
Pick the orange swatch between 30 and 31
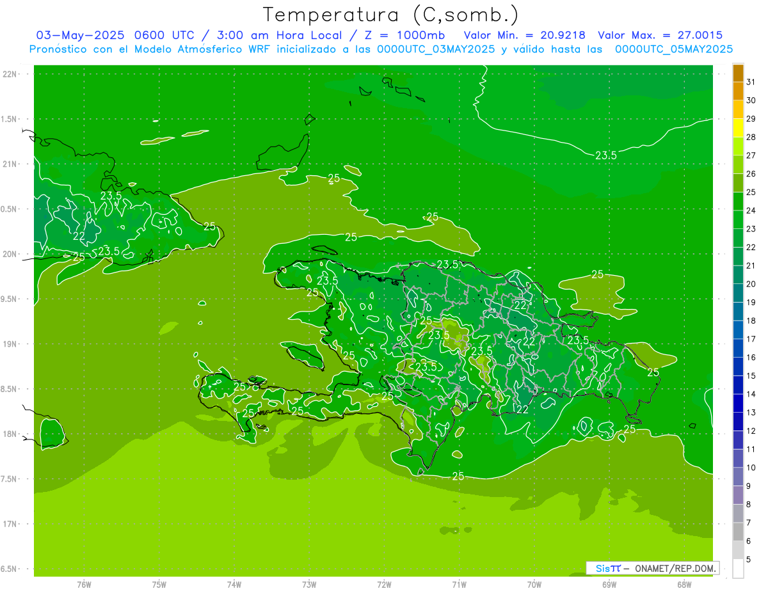[x=738, y=91]
